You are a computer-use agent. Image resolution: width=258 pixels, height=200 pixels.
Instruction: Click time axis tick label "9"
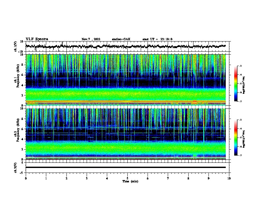click(208, 178)
